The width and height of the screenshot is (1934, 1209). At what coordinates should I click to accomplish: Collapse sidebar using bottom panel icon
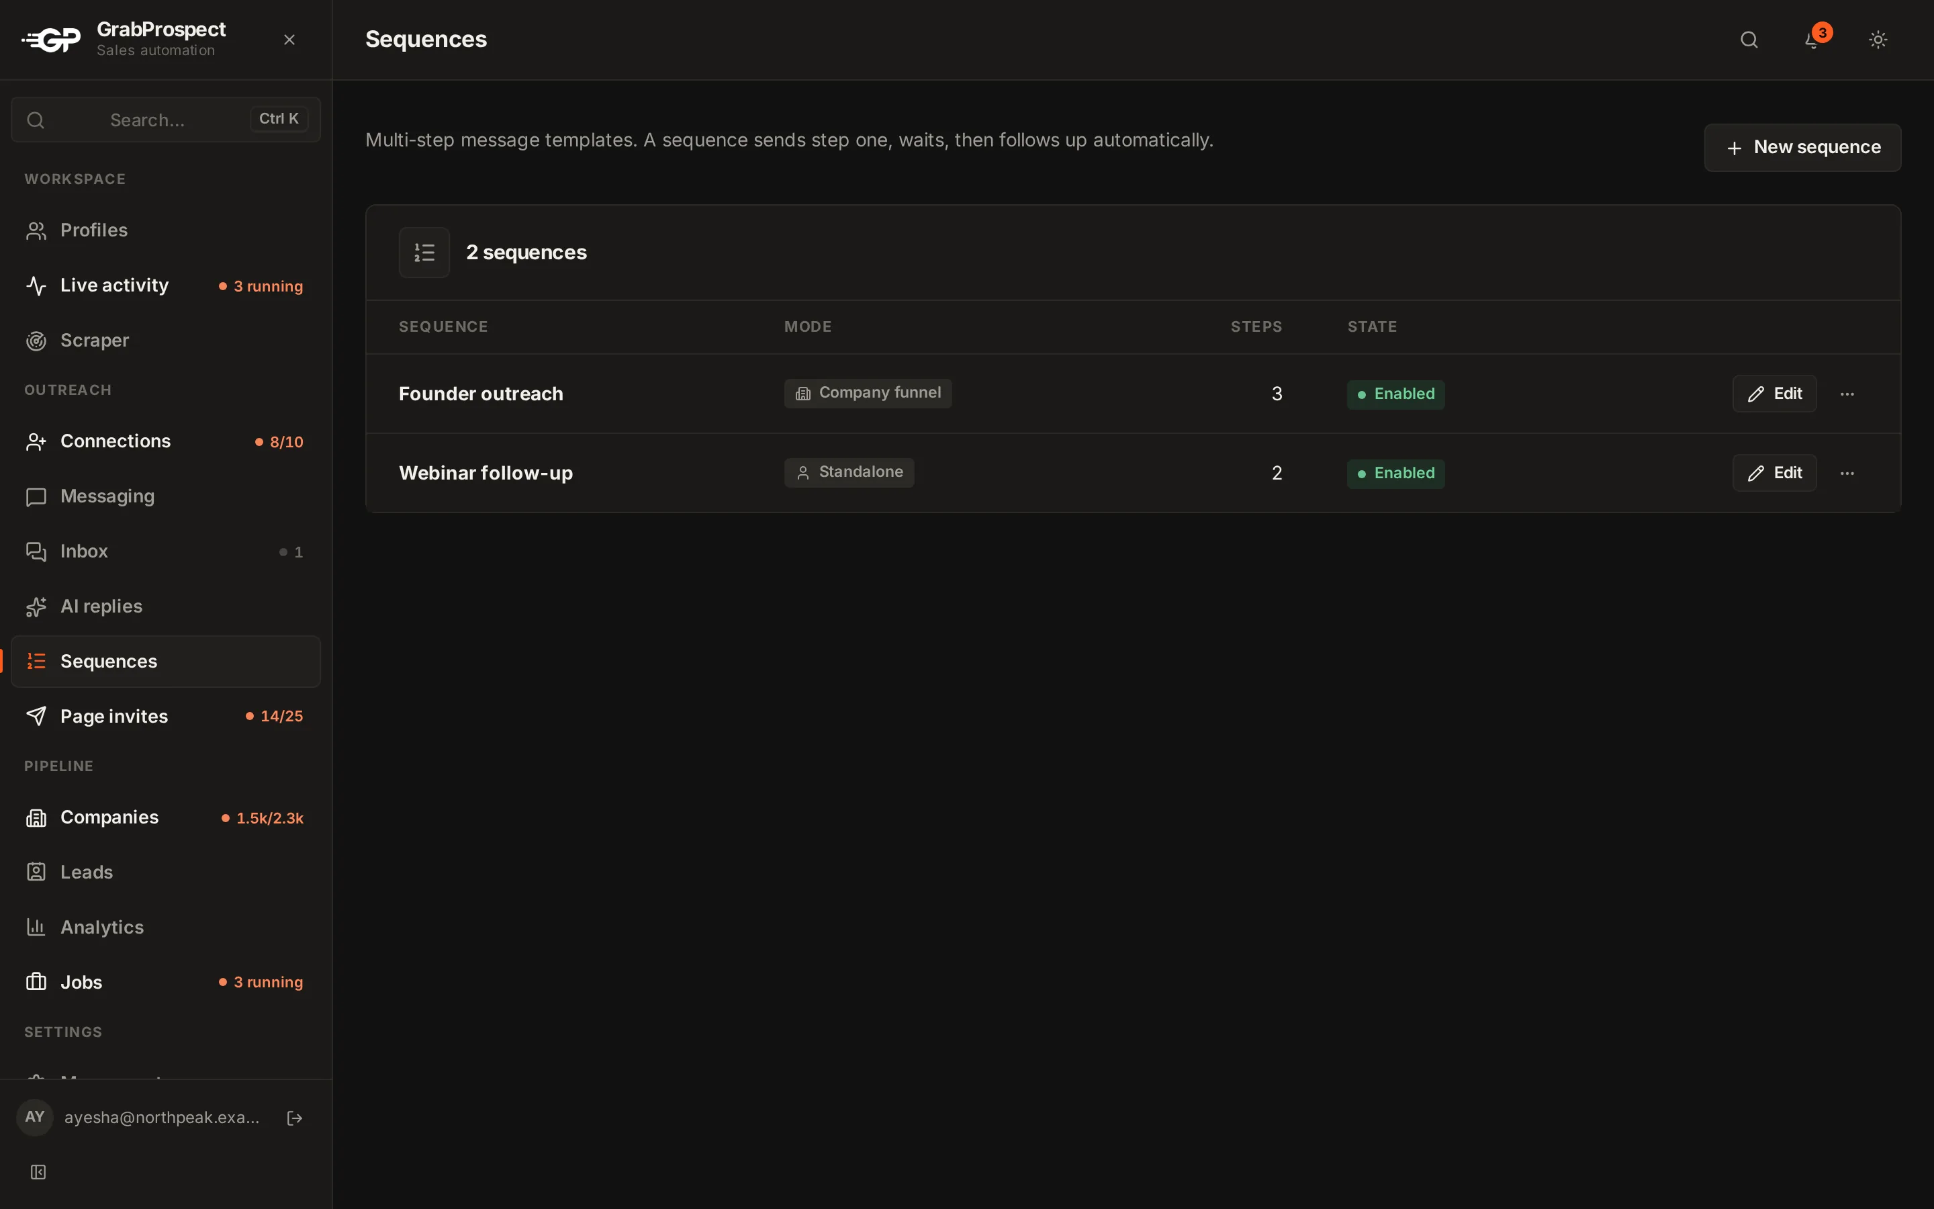tap(38, 1172)
